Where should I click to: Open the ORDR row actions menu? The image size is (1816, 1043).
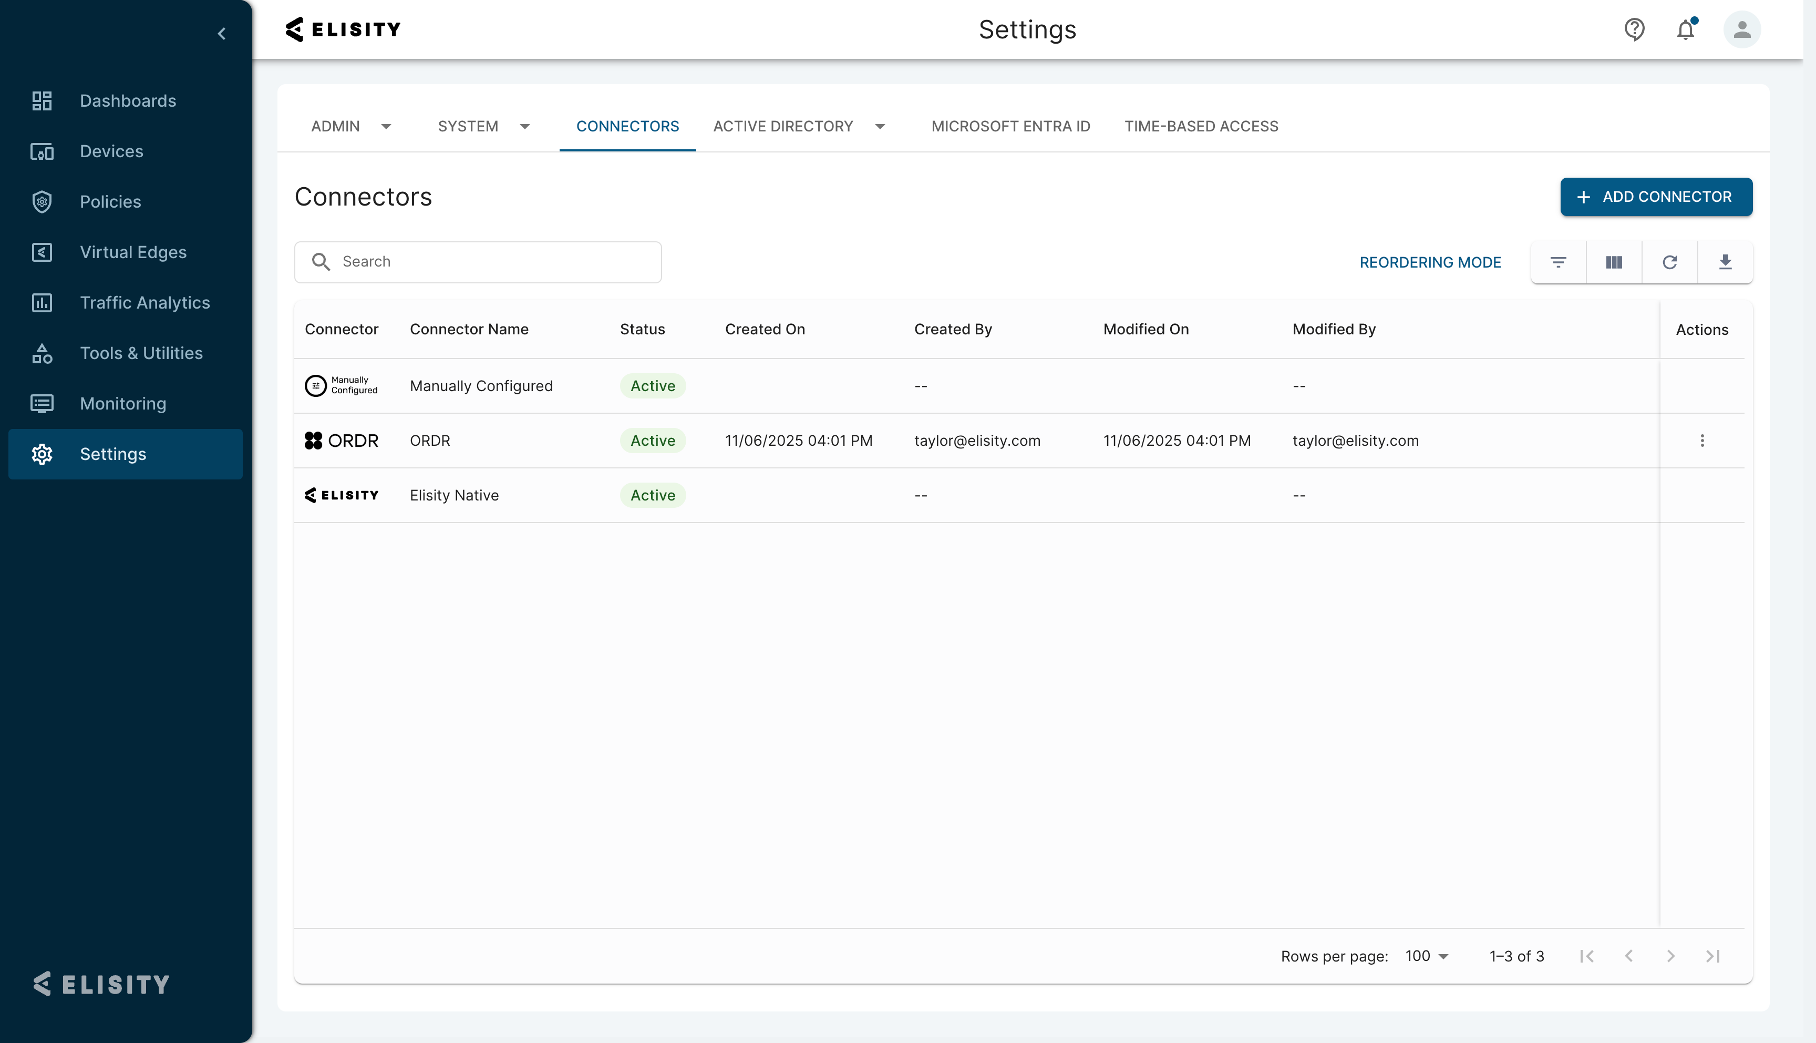click(x=1702, y=441)
